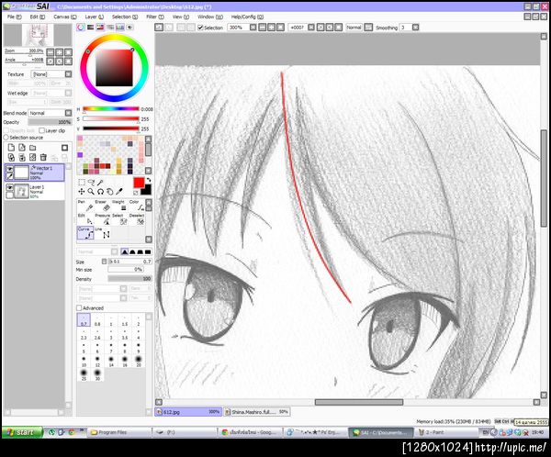Create a new linework layer
Screen dimensions: 551x457
coord(22,148)
